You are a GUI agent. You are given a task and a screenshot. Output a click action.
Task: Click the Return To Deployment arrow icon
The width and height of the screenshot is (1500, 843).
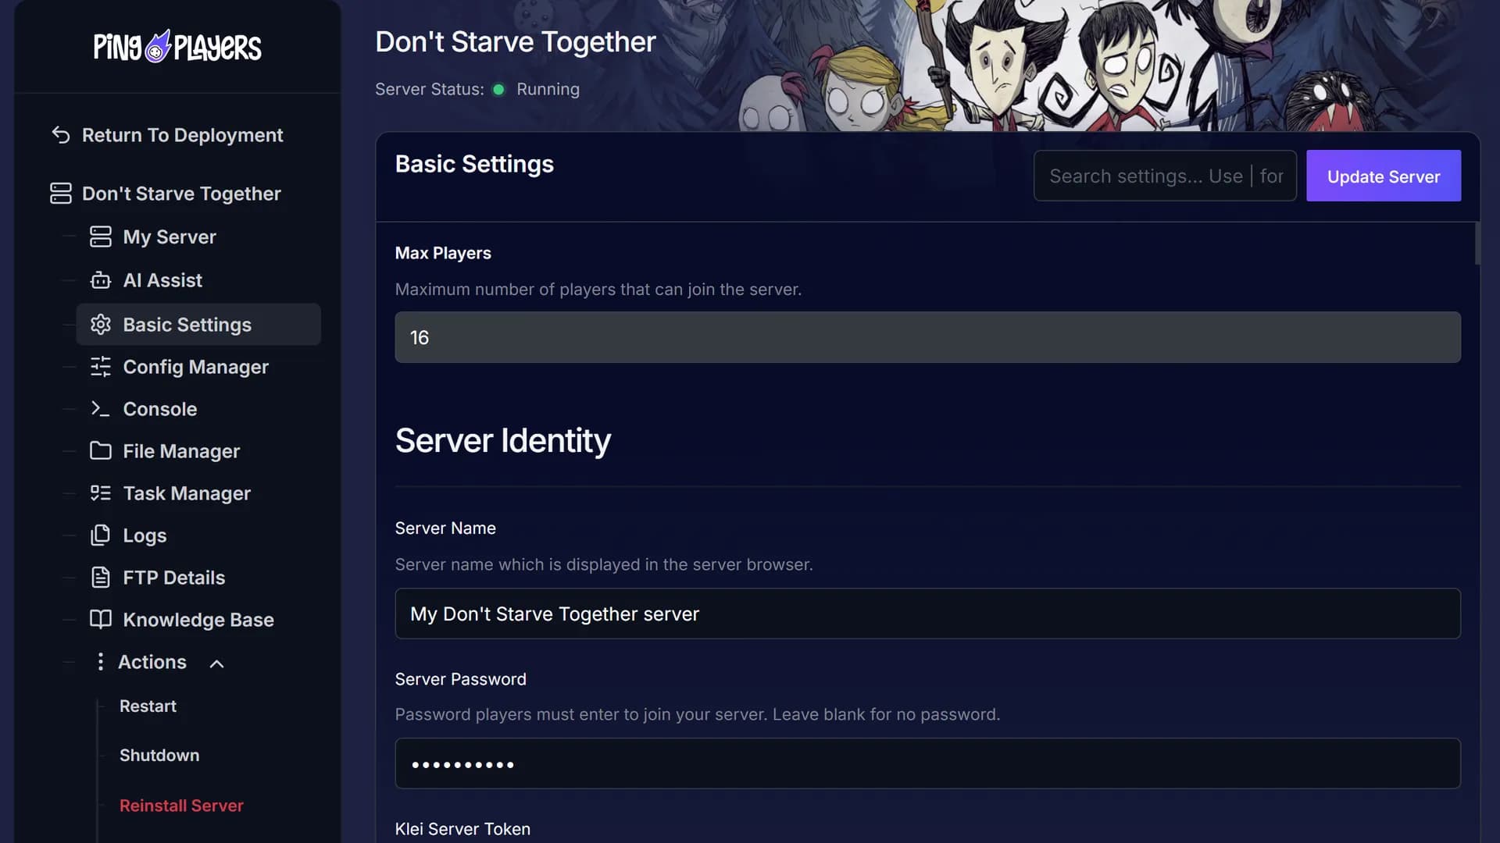(61, 135)
